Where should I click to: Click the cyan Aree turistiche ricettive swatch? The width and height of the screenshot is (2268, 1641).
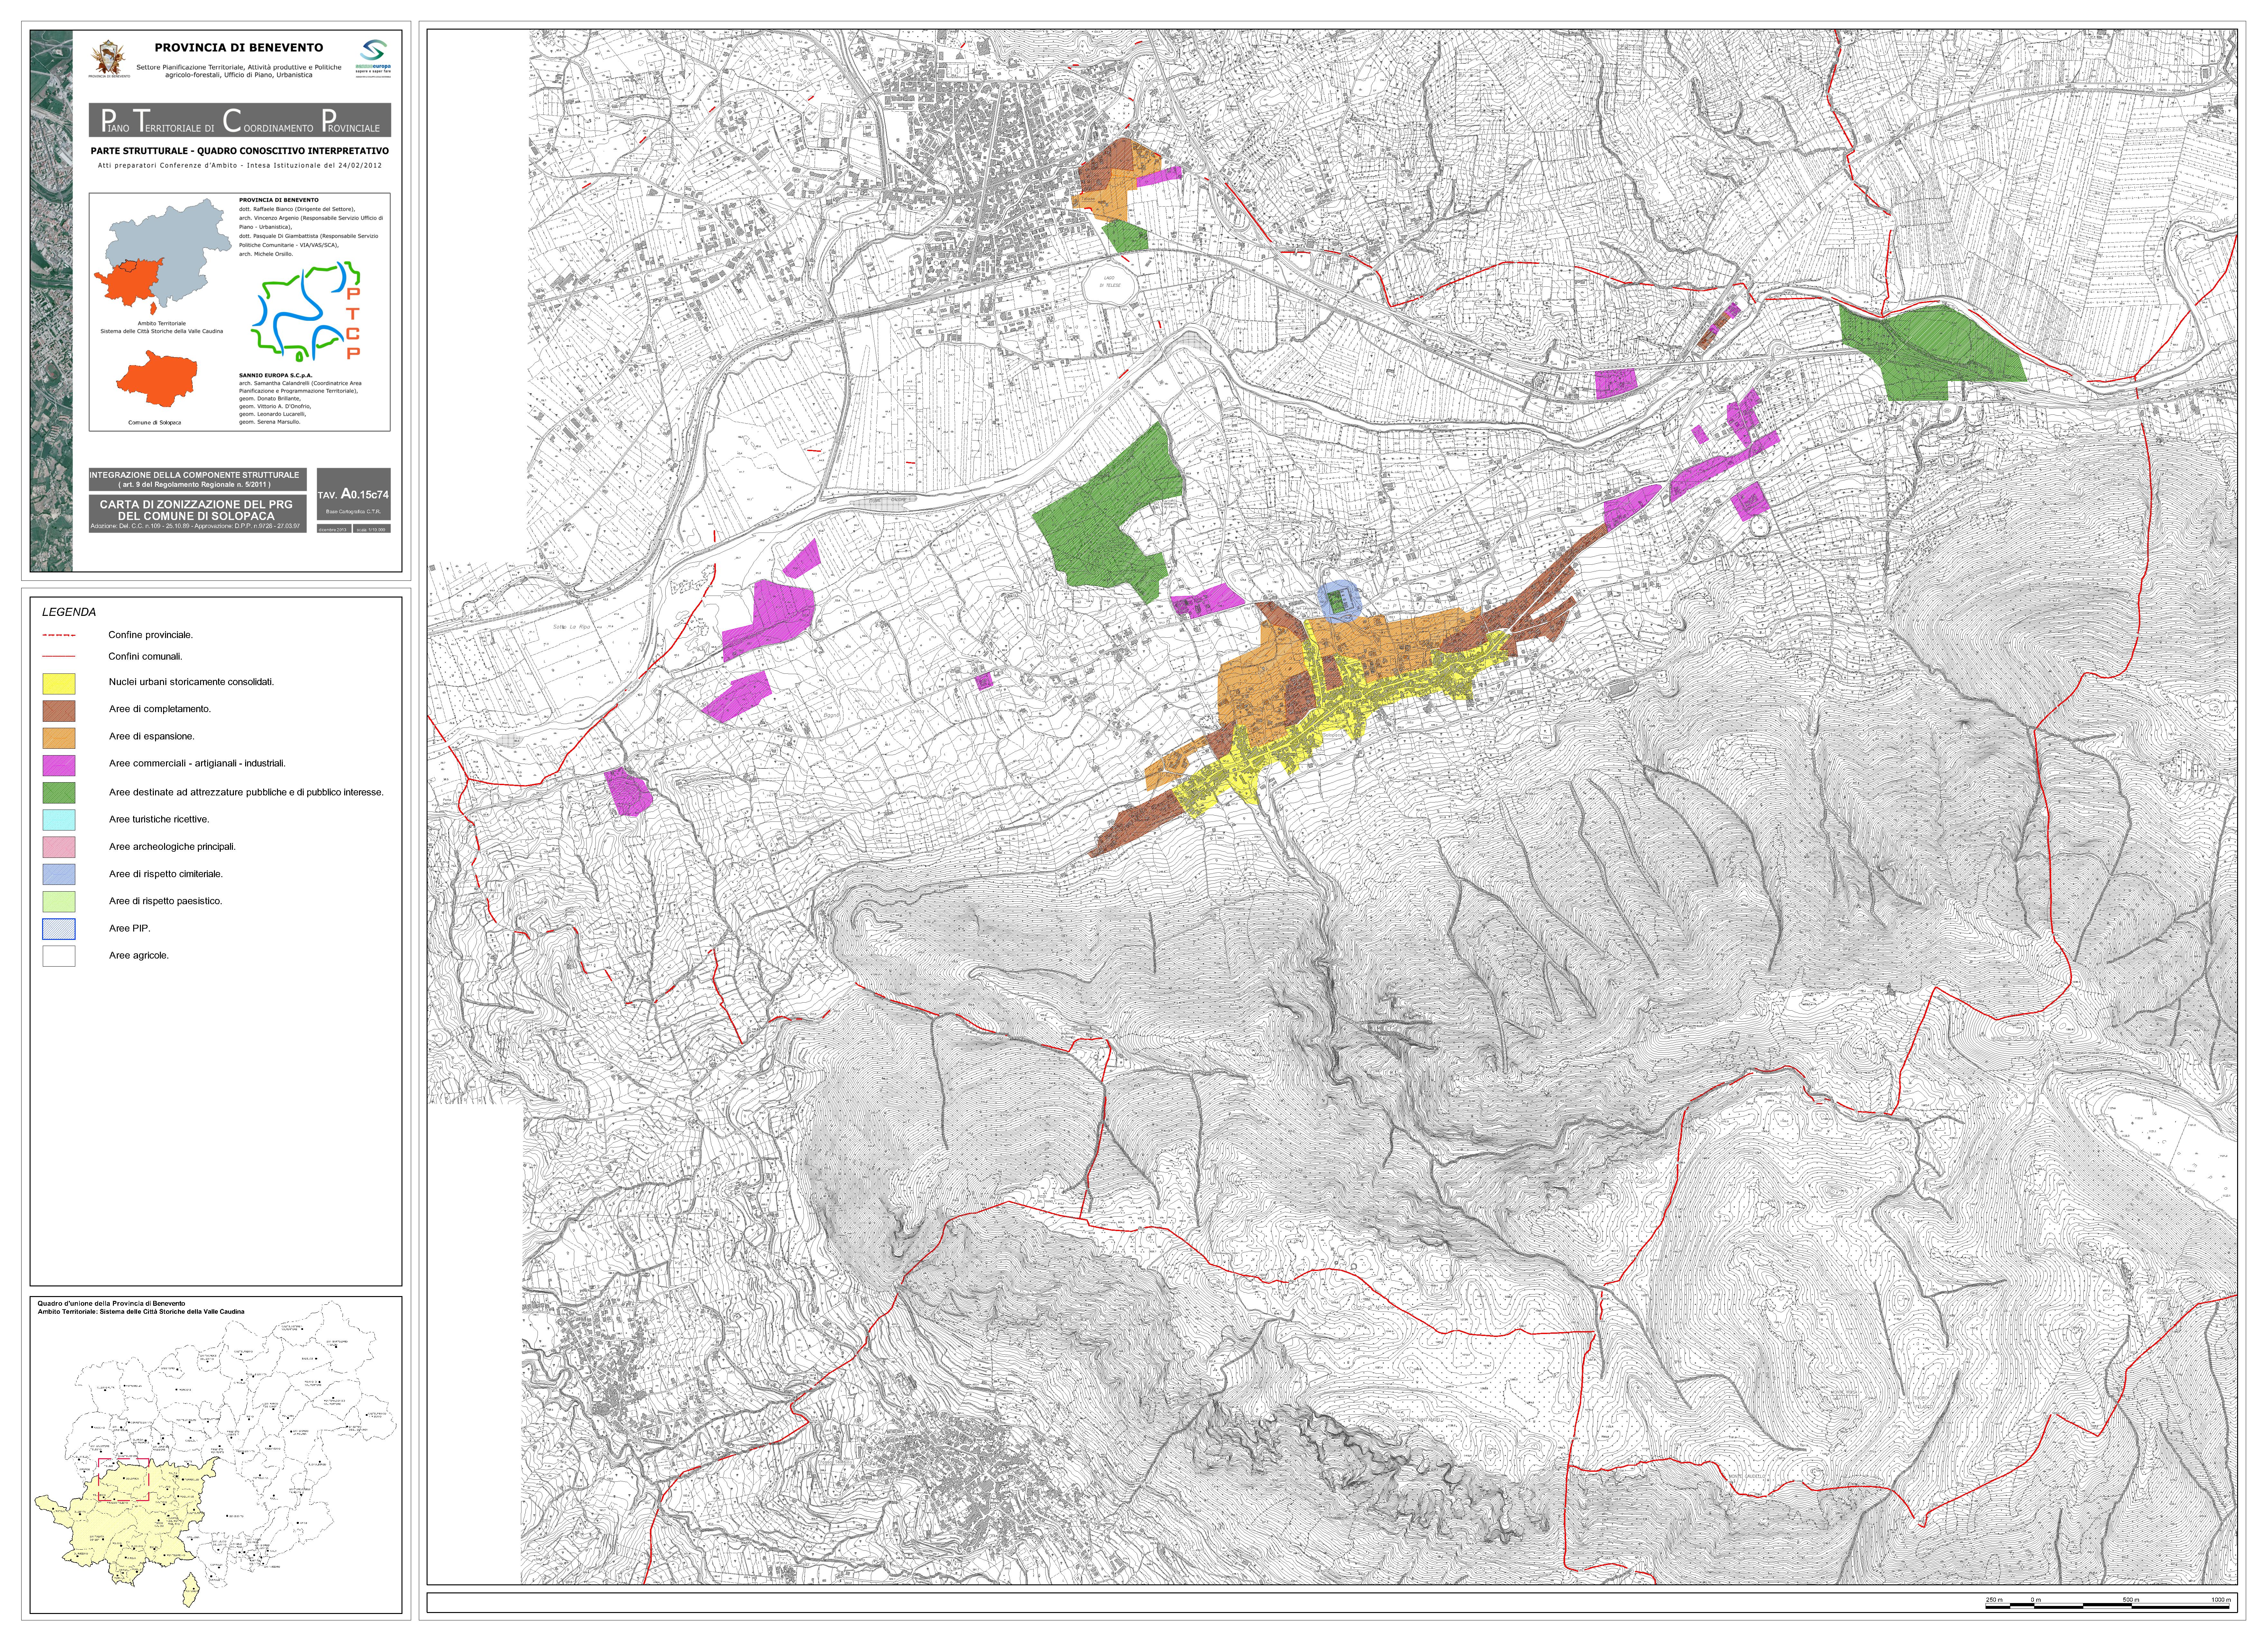click(59, 820)
